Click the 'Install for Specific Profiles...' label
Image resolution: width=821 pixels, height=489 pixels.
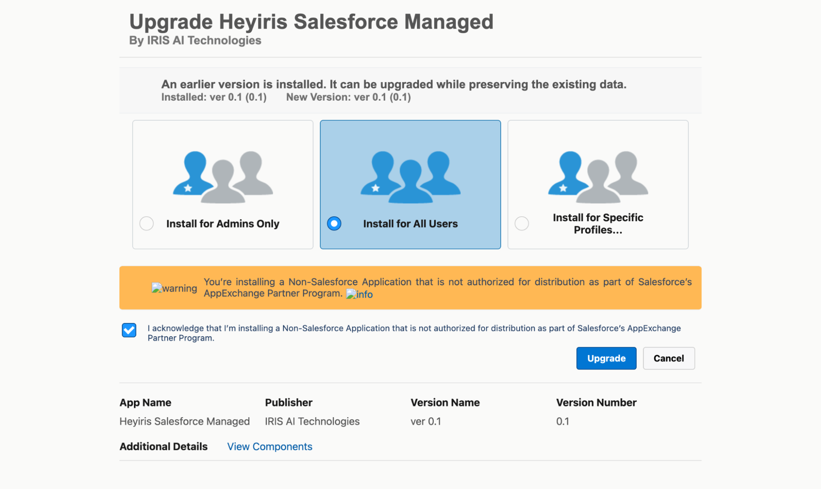click(x=598, y=223)
